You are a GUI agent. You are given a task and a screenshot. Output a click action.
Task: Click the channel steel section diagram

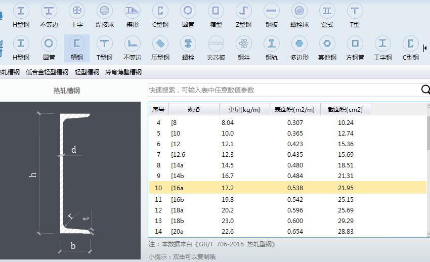tap(70, 181)
